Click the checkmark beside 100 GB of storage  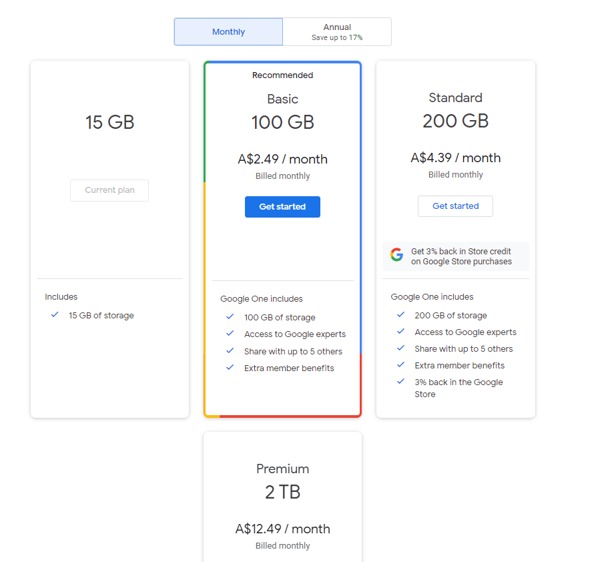[230, 316]
